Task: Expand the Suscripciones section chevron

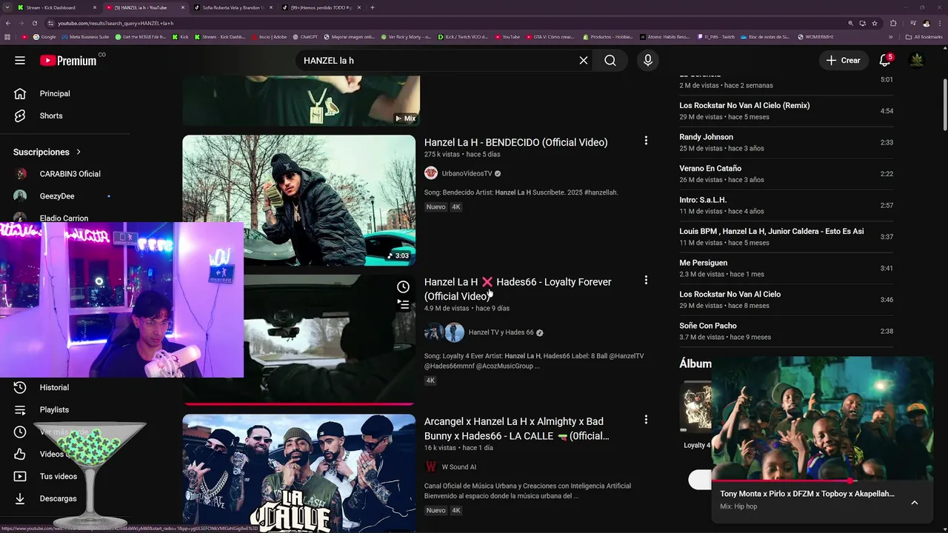Action: click(79, 152)
